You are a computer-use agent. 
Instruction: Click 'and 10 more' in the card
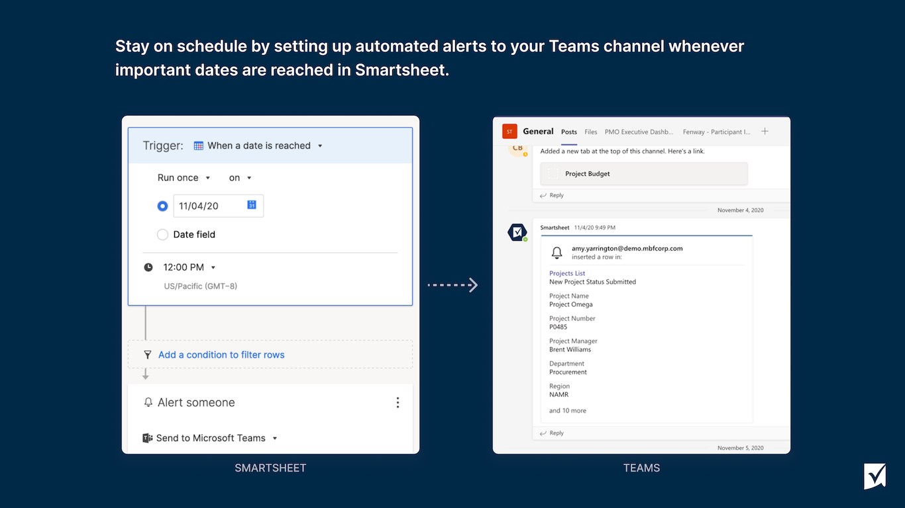(568, 411)
